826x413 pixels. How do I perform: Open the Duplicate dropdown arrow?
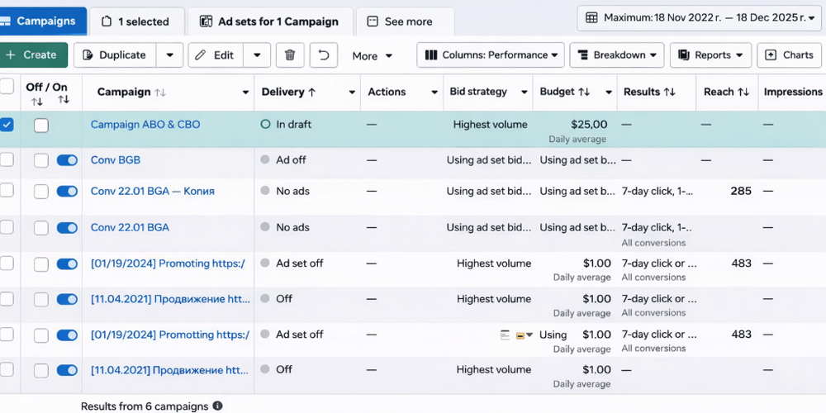(169, 55)
